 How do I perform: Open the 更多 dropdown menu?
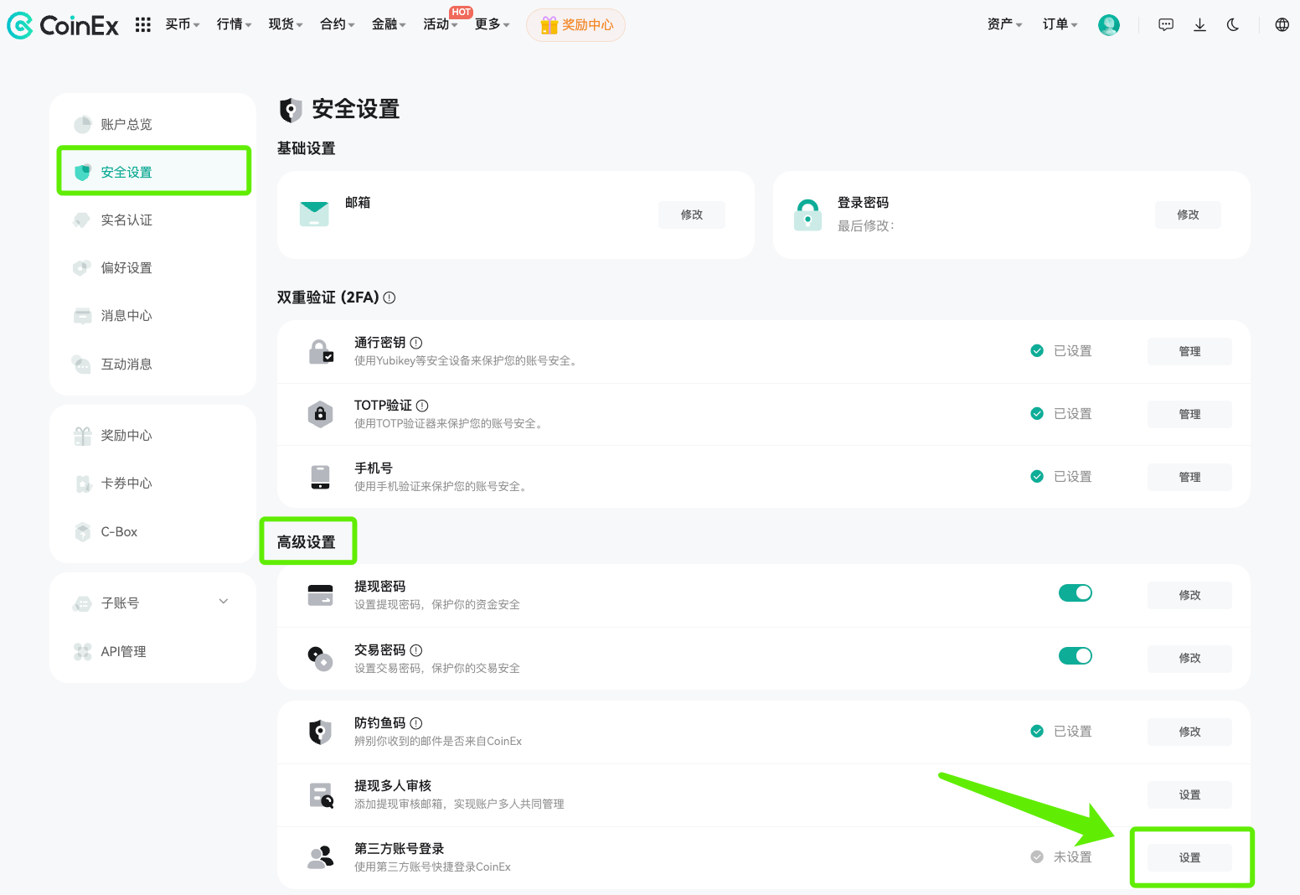[x=491, y=24]
